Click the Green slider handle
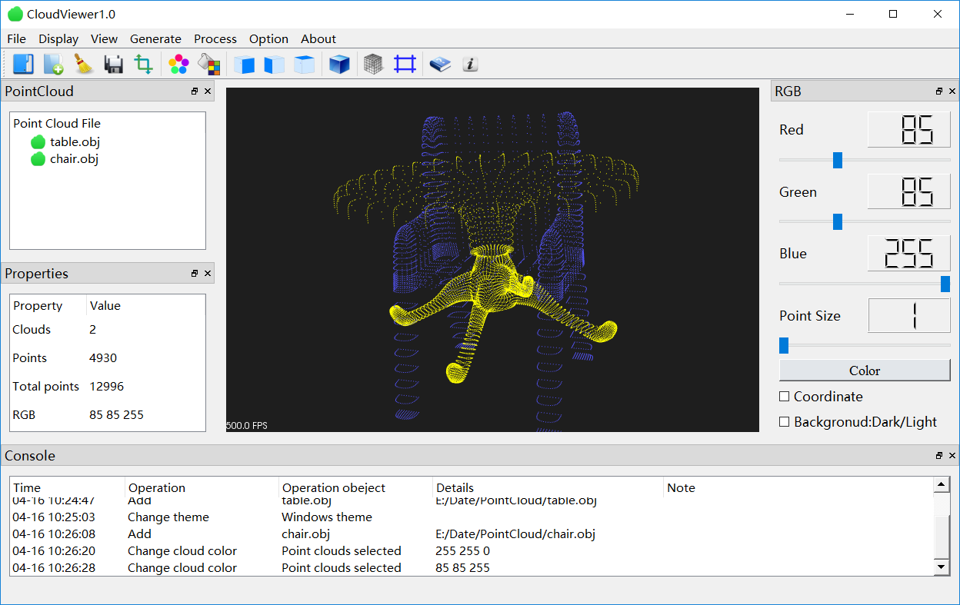 pyautogui.click(x=838, y=222)
